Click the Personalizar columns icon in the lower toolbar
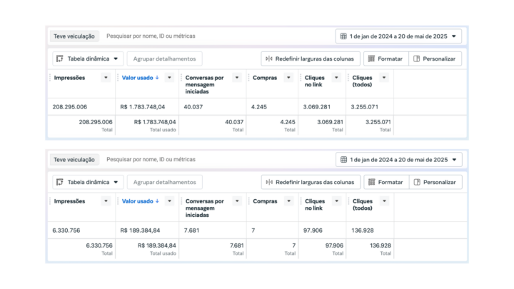Image resolution: width=514 pixels, height=289 pixels. point(415,182)
